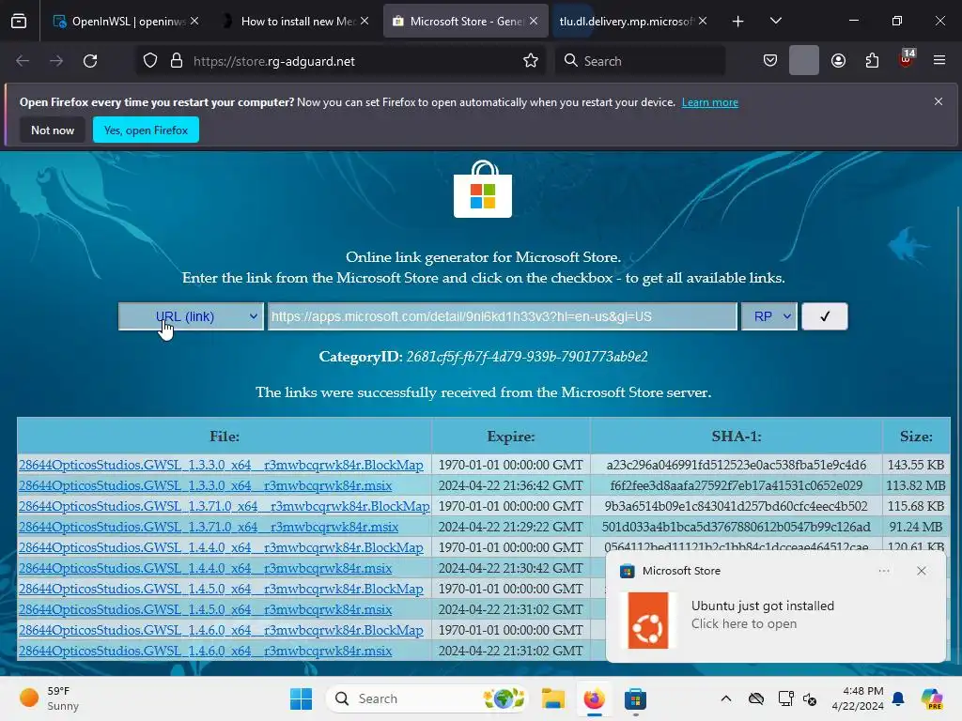Click the Microsoft Store bag logo

pyautogui.click(x=483, y=189)
